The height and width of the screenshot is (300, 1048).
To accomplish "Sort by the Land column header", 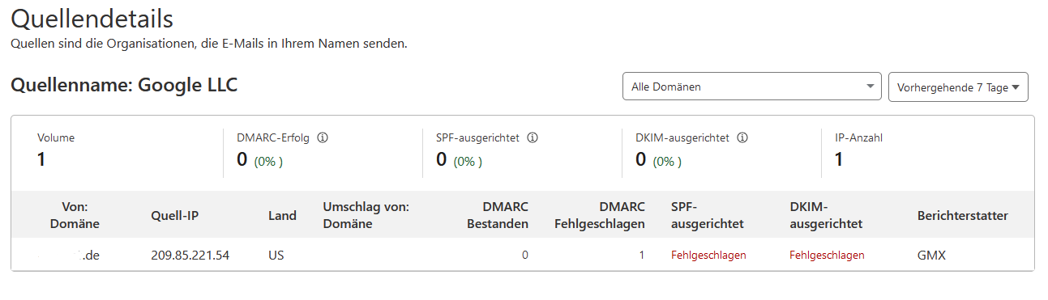I will (282, 215).
